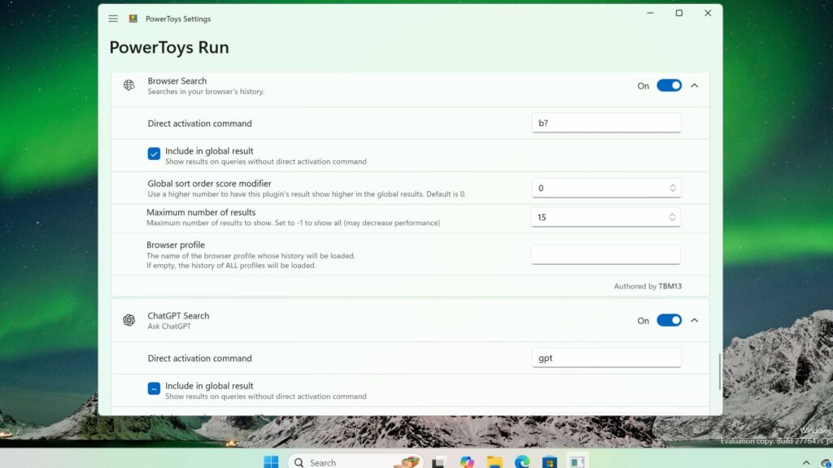Viewport: 833px width, 468px height.
Task: Disable the ChatGPT Search plugin
Action: tap(668, 320)
